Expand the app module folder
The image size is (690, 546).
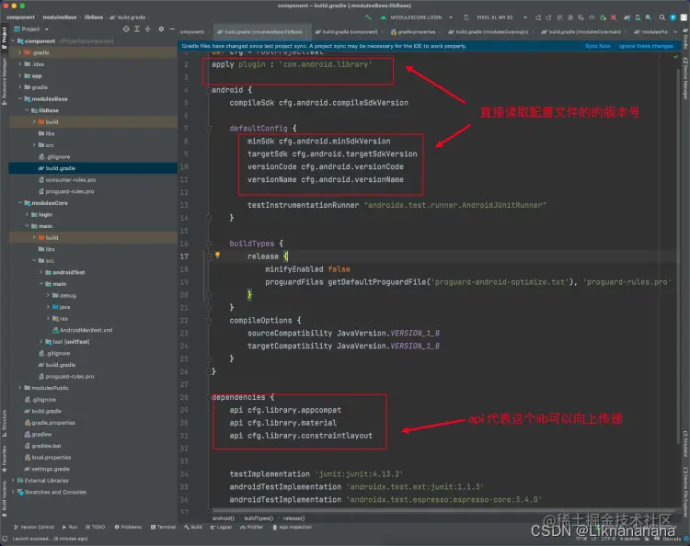[20, 75]
